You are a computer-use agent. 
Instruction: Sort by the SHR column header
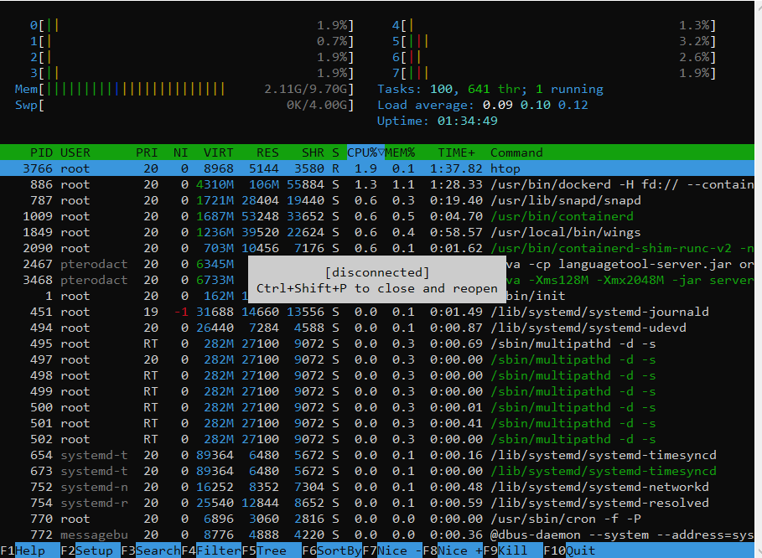coord(313,152)
